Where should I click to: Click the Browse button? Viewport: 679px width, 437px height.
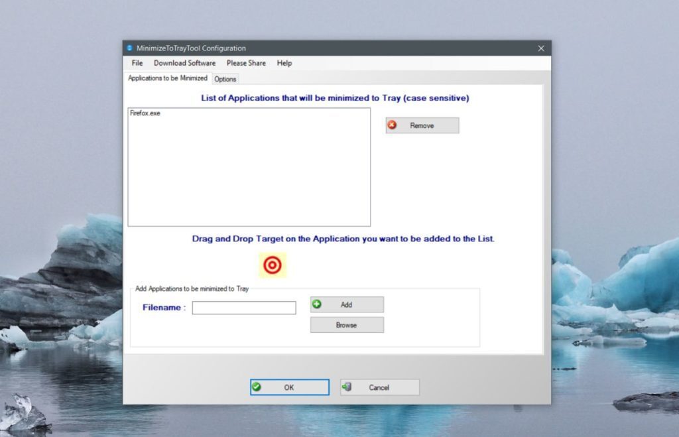point(347,324)
